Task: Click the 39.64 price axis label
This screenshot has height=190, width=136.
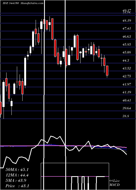Action: (x=127, y=108)
